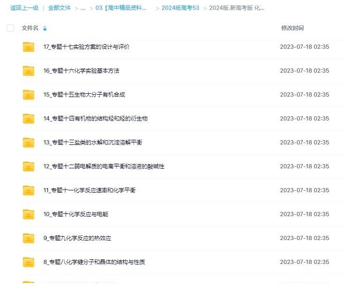Open 14_专题十四有机物的结构烃和烃的衍生物 name
The image size is (346, 294).
(x=96, y=119)
